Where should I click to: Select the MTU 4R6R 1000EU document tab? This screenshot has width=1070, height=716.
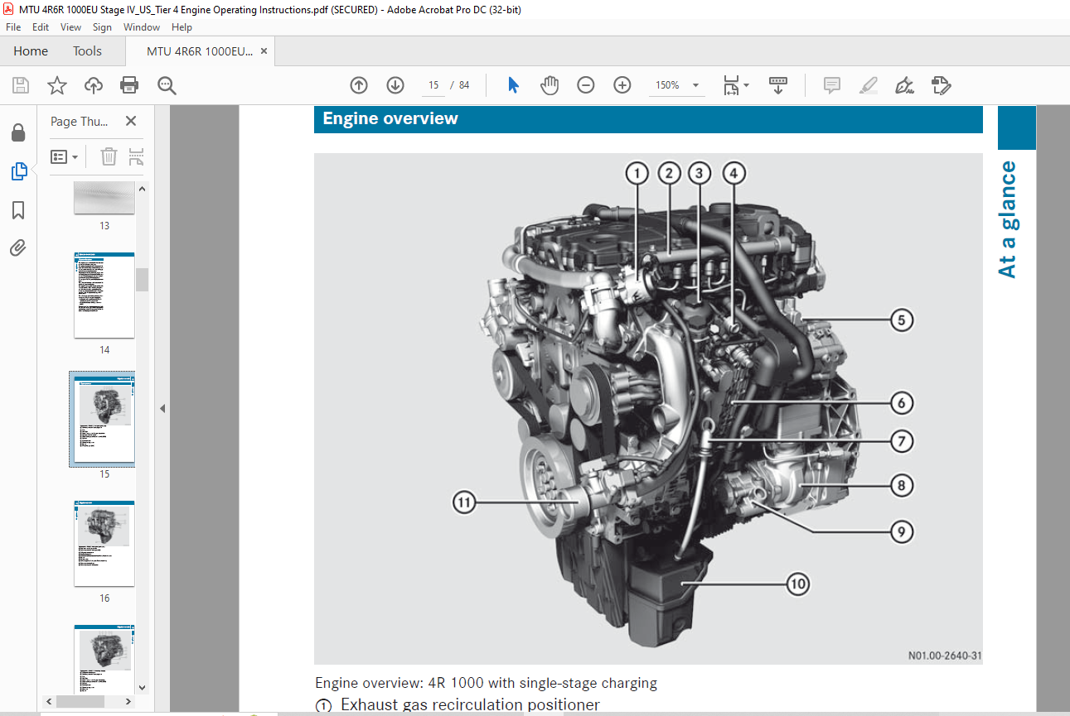pyautogui.click(x=200, y=51)
